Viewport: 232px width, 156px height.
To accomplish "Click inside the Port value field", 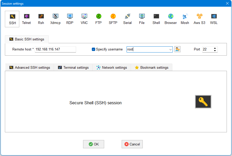I will [208, 49].
